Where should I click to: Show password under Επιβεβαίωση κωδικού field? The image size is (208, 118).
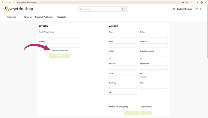[x=141, y=59]
